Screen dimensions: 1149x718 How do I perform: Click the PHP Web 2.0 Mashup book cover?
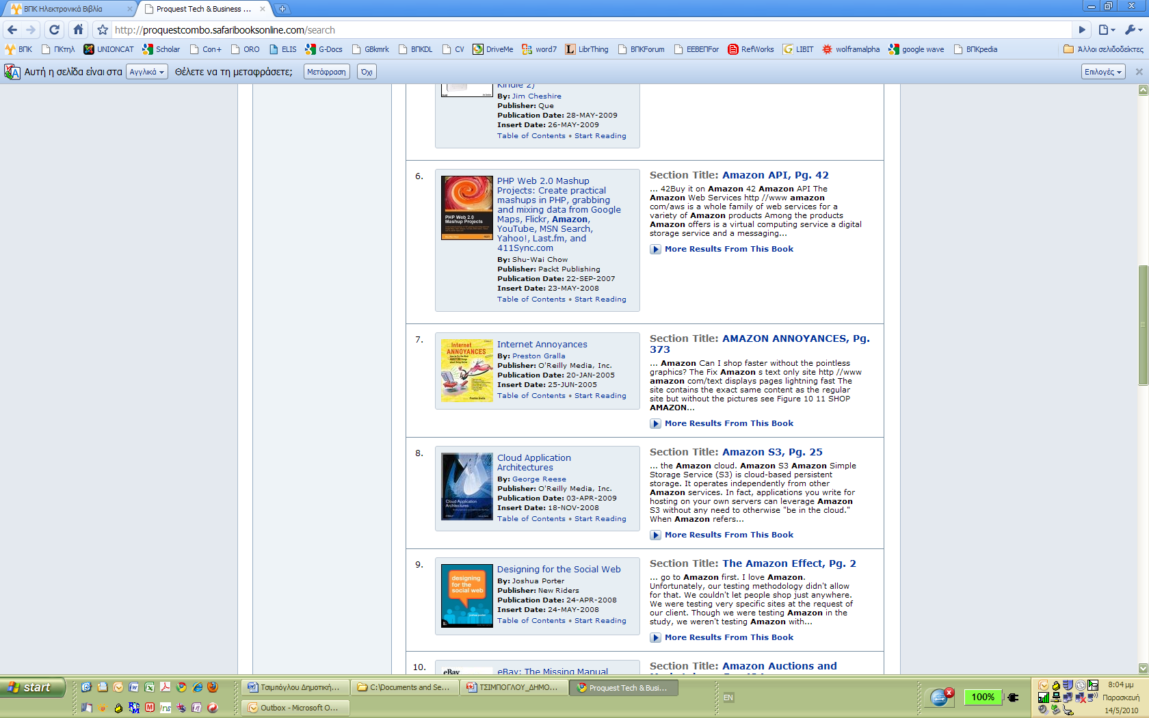[x=467, y=208]
